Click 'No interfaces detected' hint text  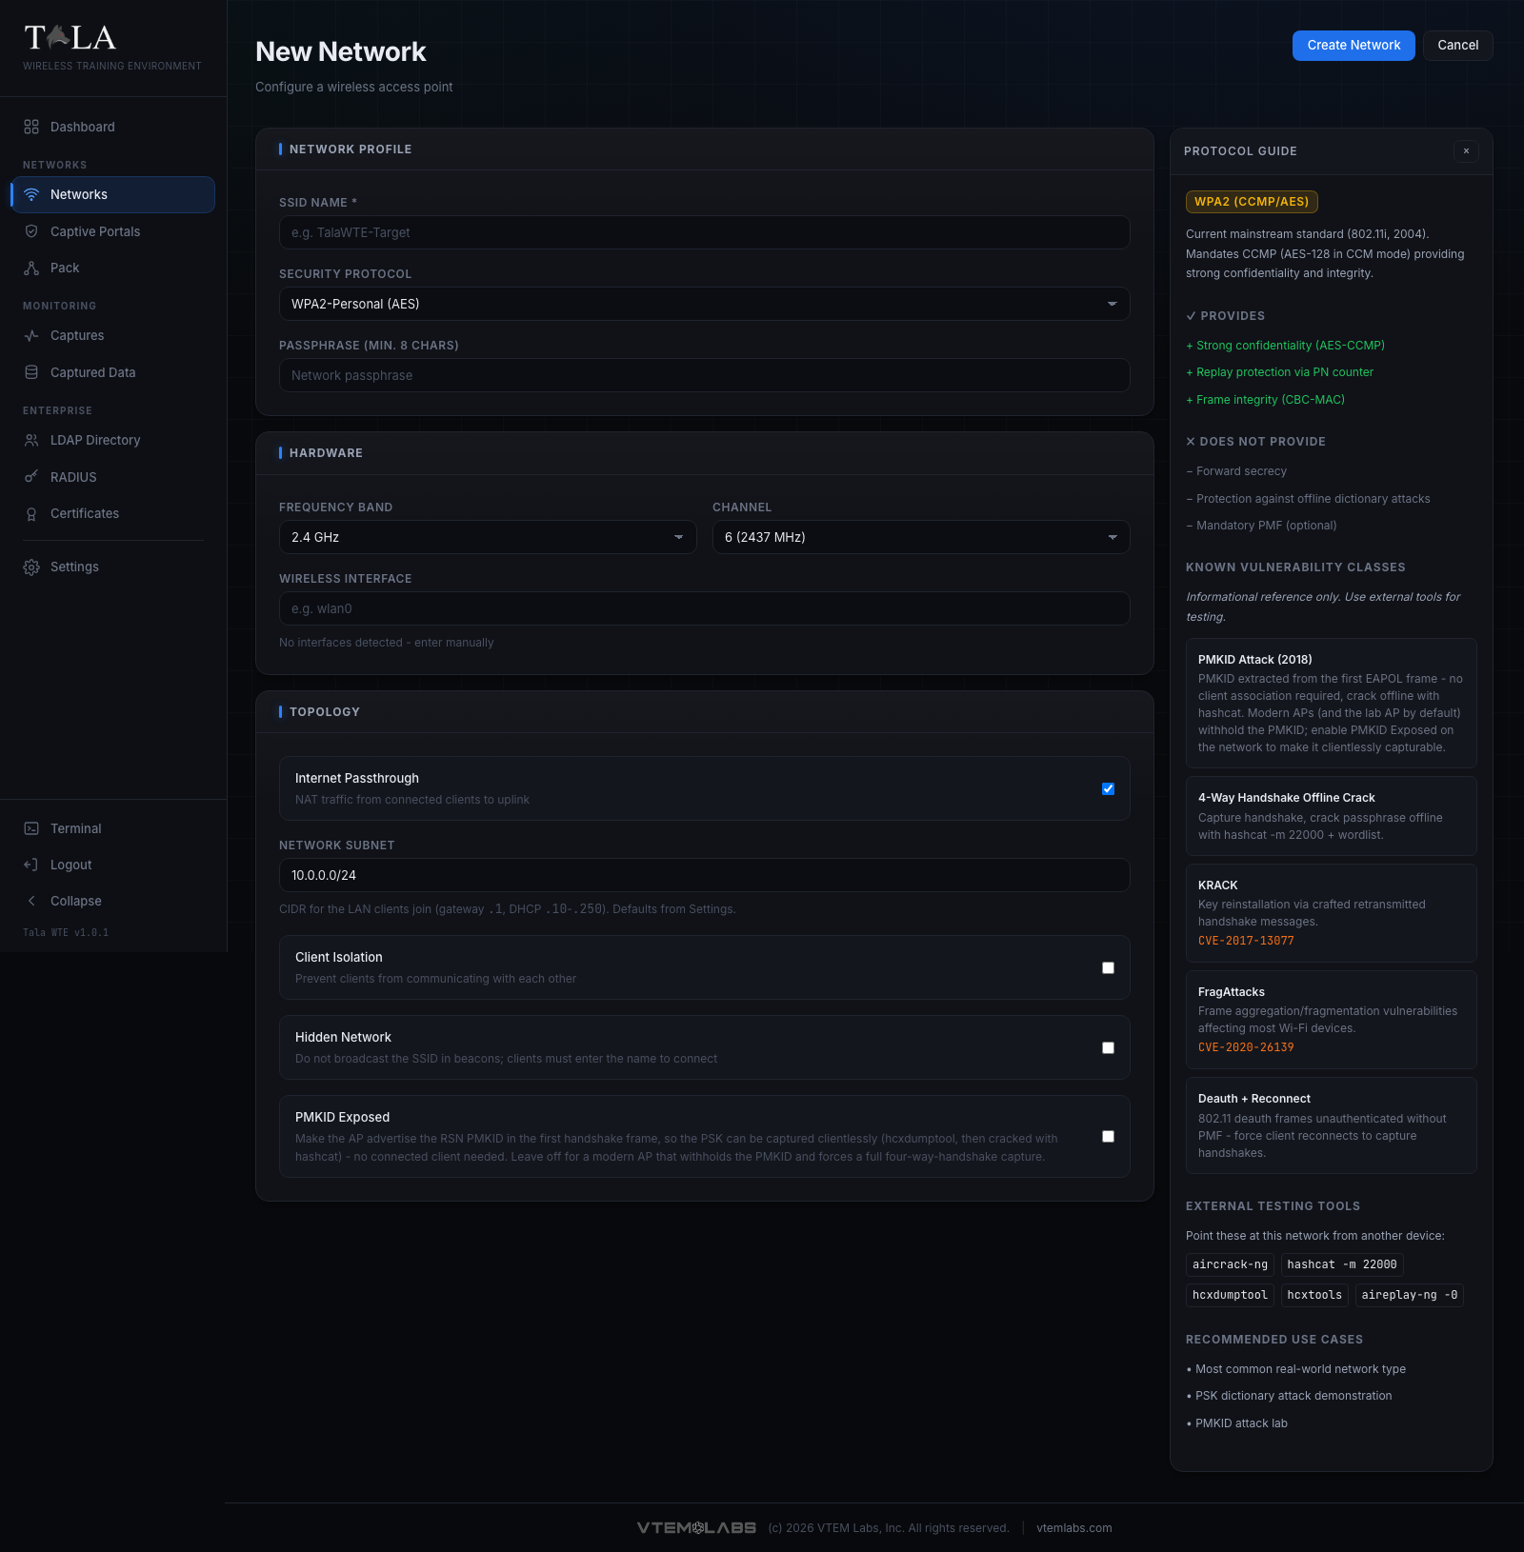[x=387, y=643]
